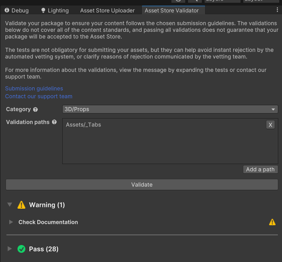Collapse the Warning (1) section
Viewport: 282px width, 262px height.
[x=10, y=205]
